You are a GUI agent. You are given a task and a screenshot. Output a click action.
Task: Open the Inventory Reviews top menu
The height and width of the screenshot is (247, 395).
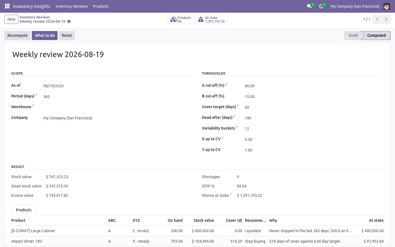click(72, 6)
